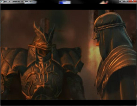Close the ePSXe emulator window
The width and height of the screenshot is (137, 106).
(x=133, y=1)
